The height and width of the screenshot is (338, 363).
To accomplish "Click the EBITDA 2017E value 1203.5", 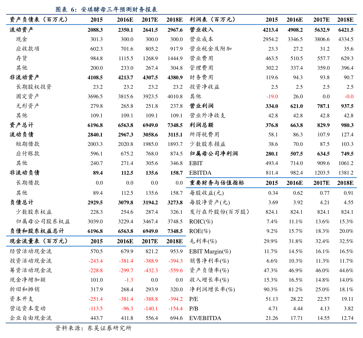I will pyautogui.click(x=322, y=173).
